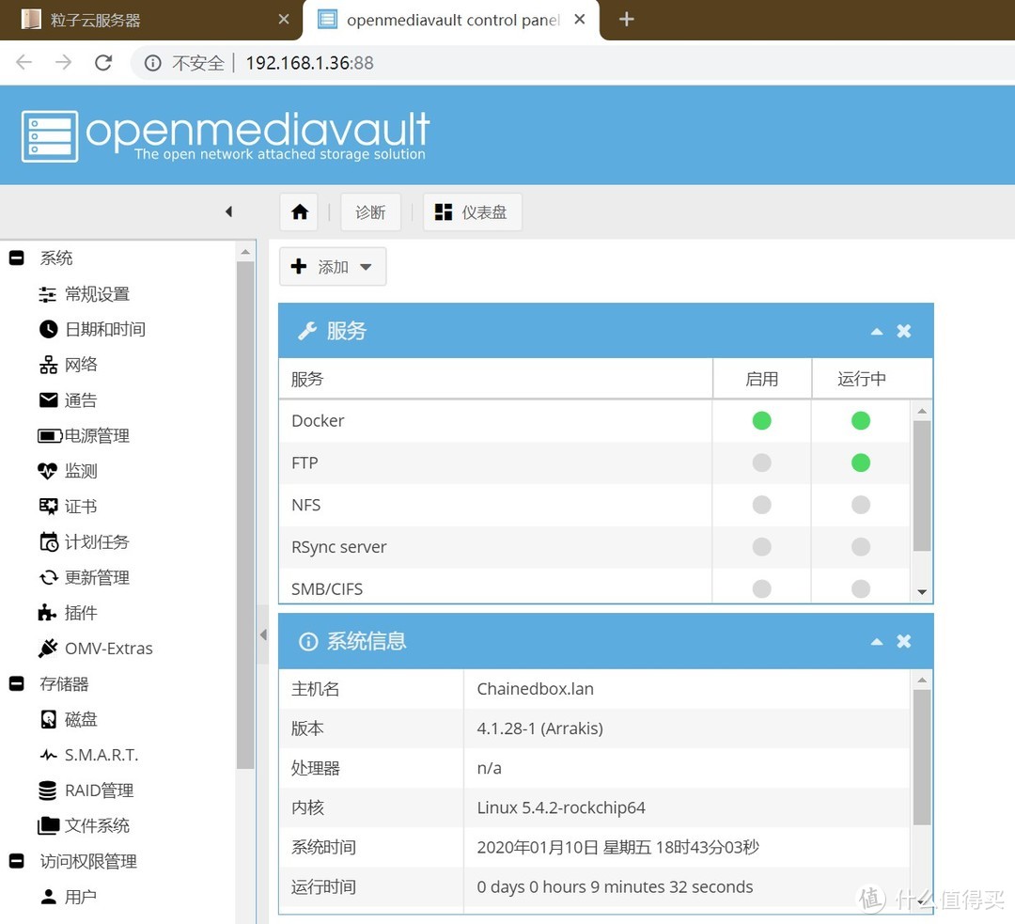
Task: Go back with browser back arrow
Action: pos(23,62)
